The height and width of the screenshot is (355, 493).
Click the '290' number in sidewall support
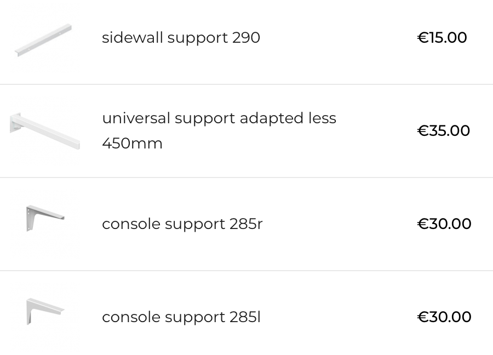[x=246, y=38]
